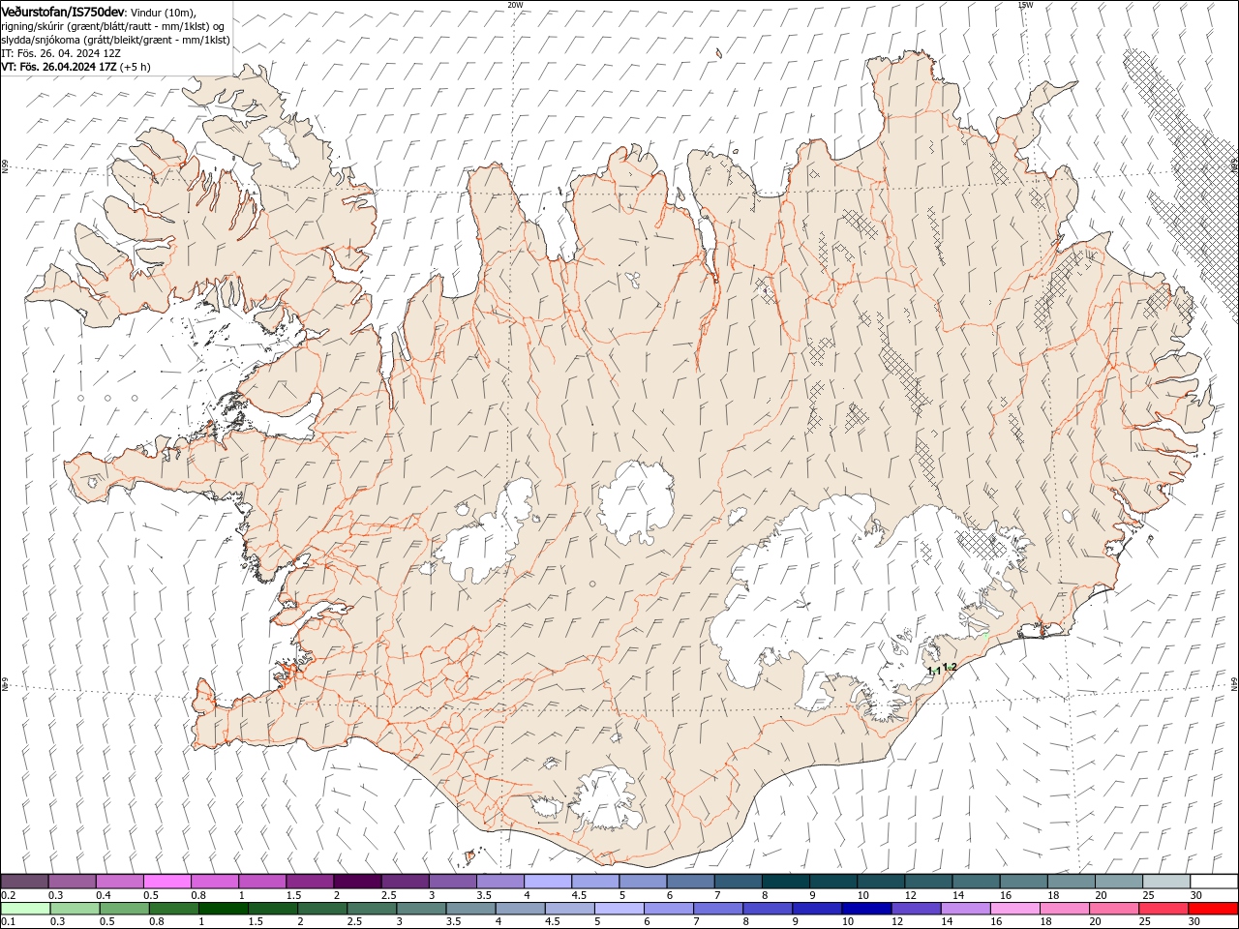Pick the darkest green 1 swatch, lower scale
This screenshot has height=929, width=1239.
click(223, 909)
